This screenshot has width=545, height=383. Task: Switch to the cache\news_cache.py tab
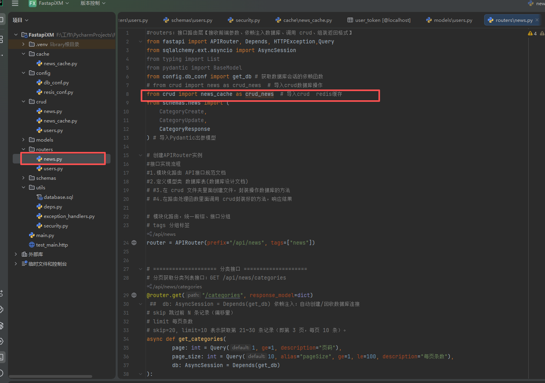coord(304,20)
